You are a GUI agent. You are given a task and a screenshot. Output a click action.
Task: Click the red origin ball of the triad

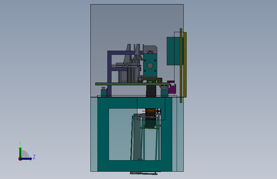tap(20, 159)
